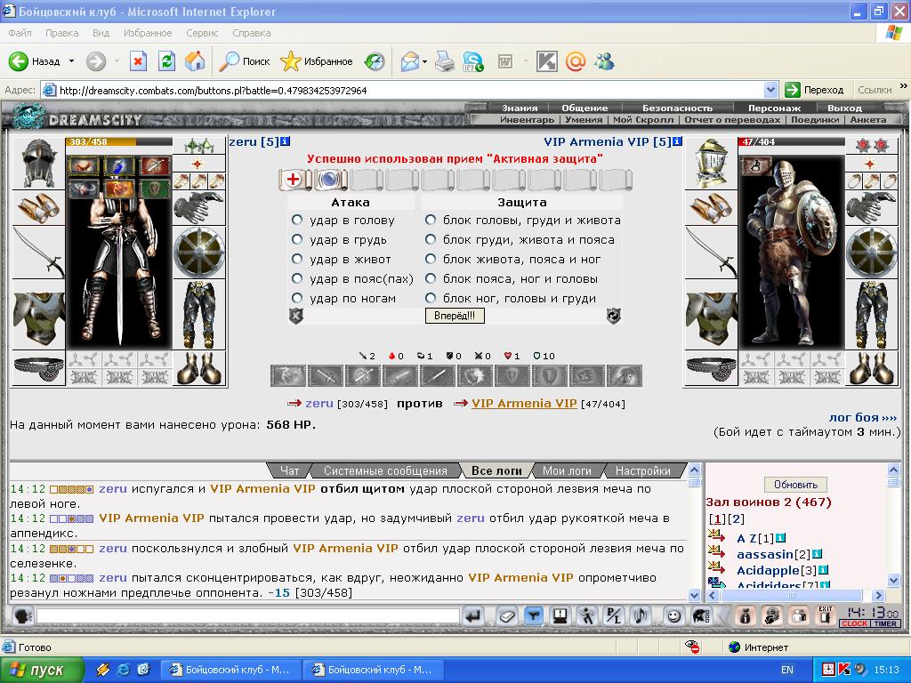Switch to the Мои логи tab
Viewport: 911px width, 683px height.
coord(567,470)
